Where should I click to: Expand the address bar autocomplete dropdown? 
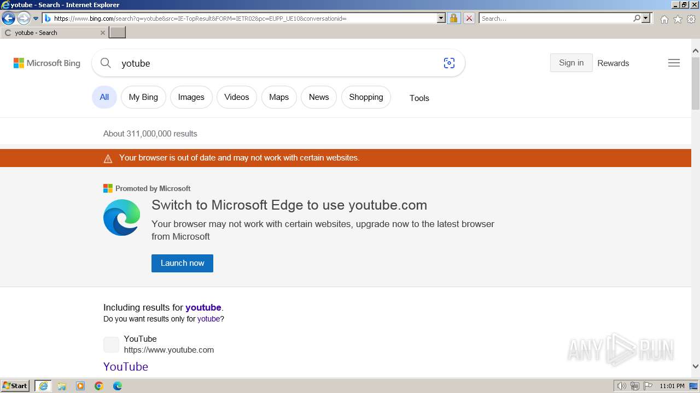pos(441,19)
